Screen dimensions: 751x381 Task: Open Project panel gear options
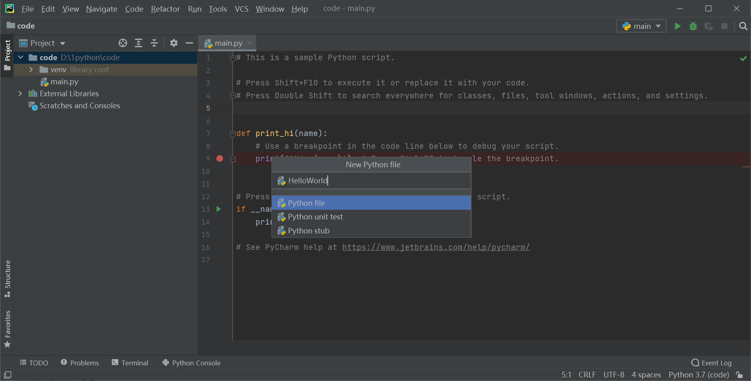[174, 43]
